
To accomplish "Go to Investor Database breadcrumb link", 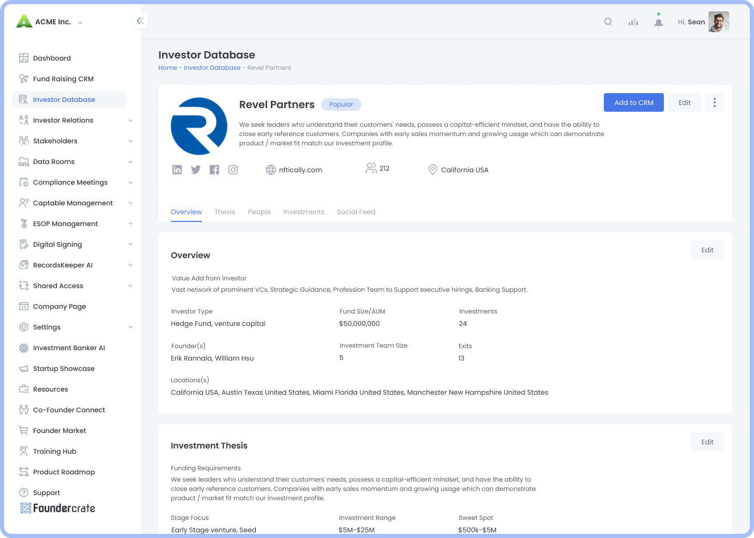I will (x=212, y=68).
